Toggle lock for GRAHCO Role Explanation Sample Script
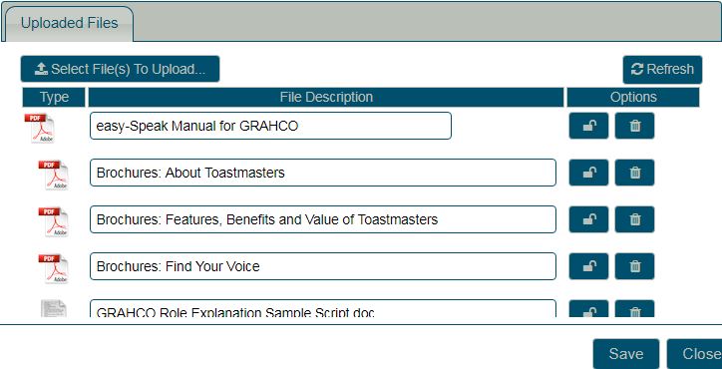The image size is (722, 369). (x=588, y=308)
